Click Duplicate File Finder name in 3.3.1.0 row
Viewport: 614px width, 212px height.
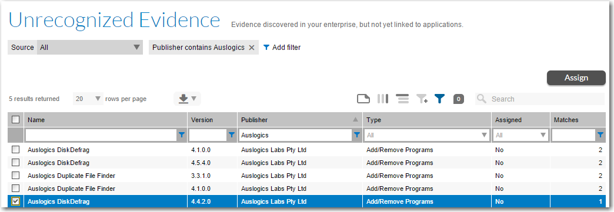71,176
